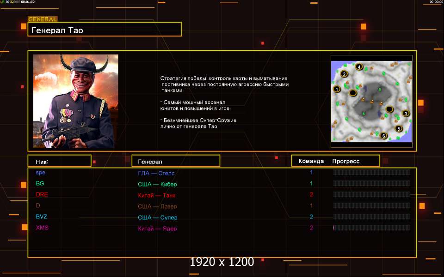Viewport: 444px width, 277px height.
Task: Select the Прогресс column label
Action: [346, 161]
